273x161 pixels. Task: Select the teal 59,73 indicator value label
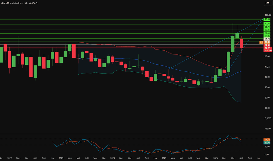click(x=267, y=143)
